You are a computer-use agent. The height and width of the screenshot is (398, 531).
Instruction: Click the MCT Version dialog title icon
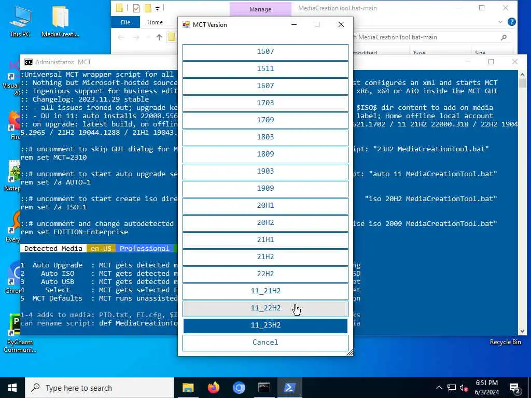coord(186,24)
